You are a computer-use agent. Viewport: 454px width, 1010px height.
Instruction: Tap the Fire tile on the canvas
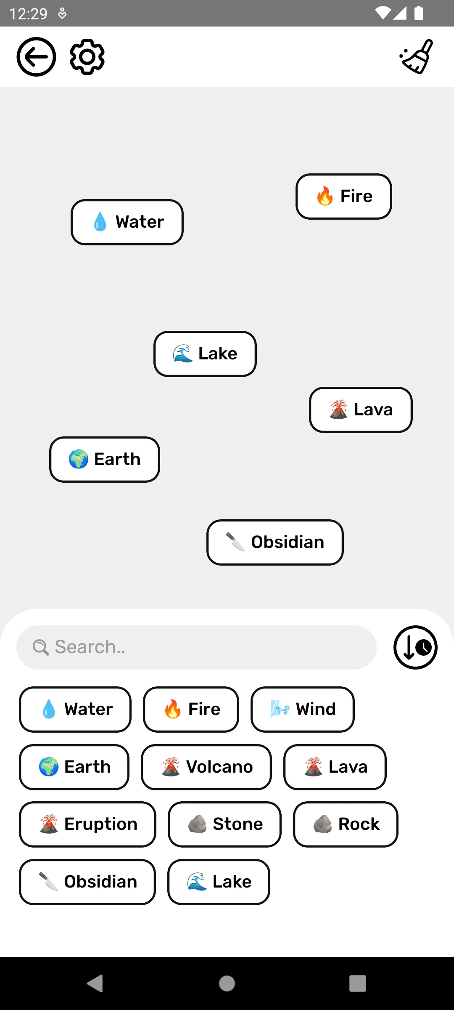344,196
